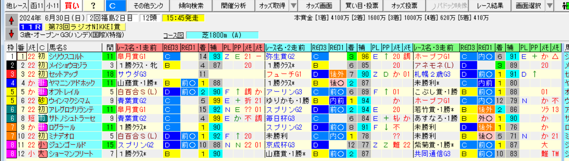The width and height of the screenshot is (569, 161).
Task: Open dropdown arrow next to 画面選択
Action: click(549, 5)
